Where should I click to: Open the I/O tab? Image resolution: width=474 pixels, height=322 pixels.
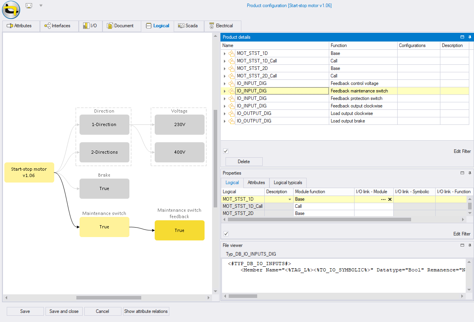click(91, 26)
